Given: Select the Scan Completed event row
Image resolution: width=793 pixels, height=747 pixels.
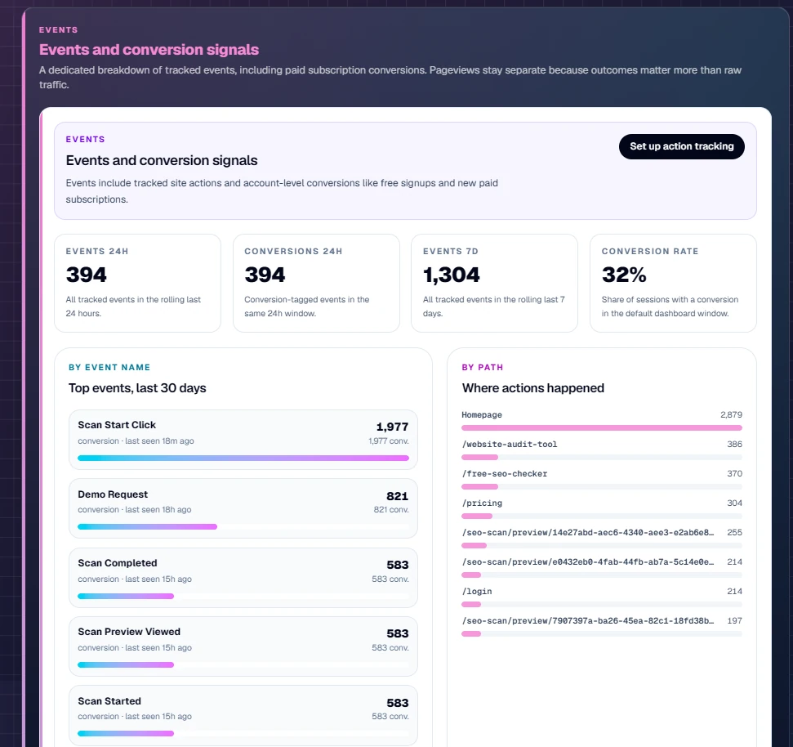Looking at the screenshot, I should [x=243, y=578].
